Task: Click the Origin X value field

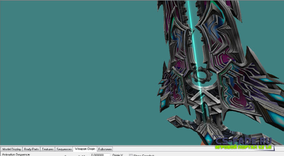Action: pyautogui.click(x=100, y=155)
